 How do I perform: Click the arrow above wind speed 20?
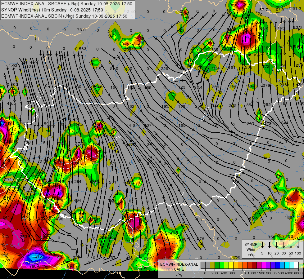[276, 245]
